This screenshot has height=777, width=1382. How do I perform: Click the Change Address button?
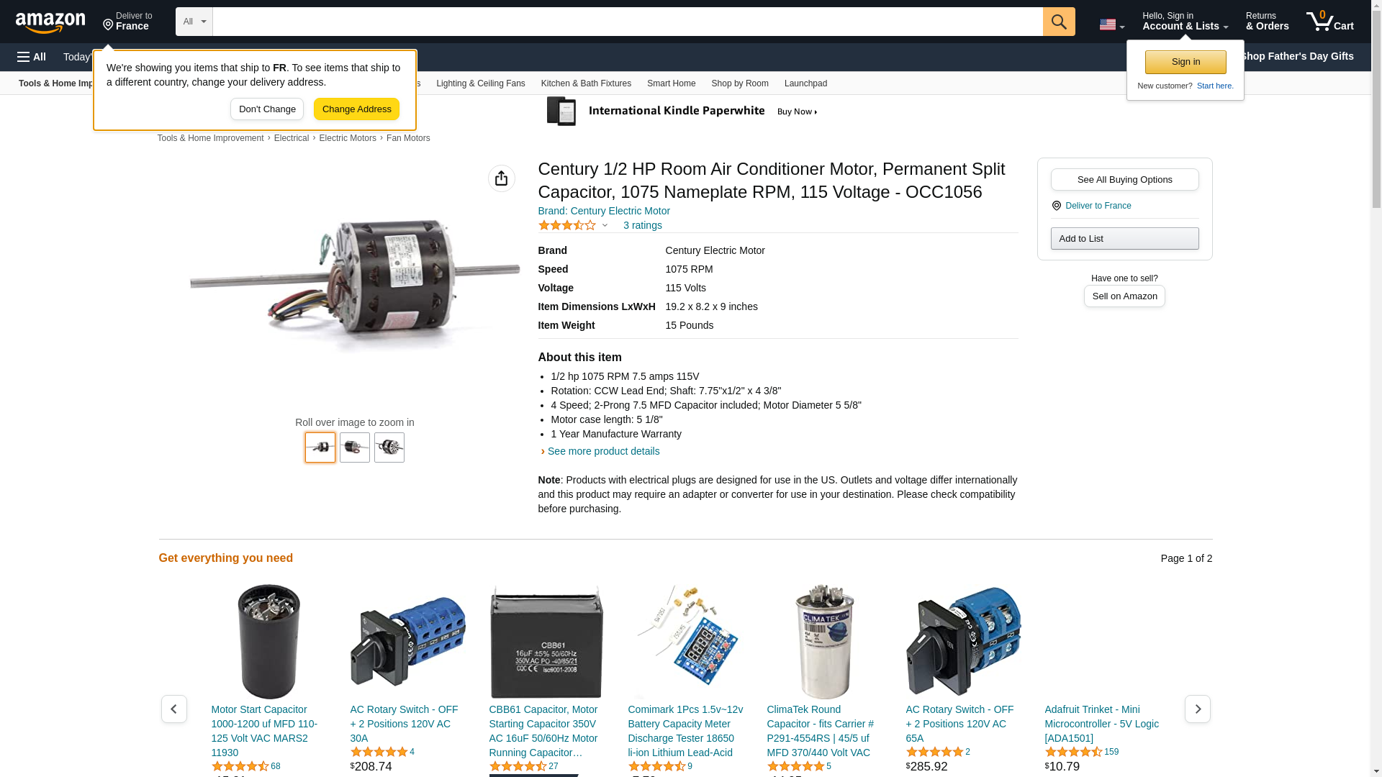356,109
